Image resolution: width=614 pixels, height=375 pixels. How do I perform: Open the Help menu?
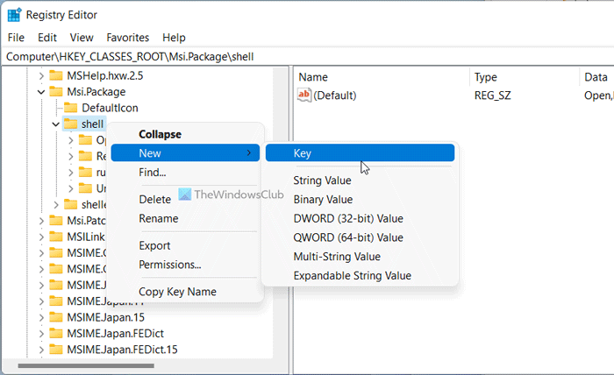point(174,38)
